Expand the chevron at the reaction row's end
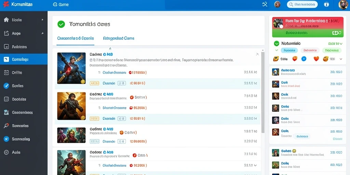The image size is (350, 175). 341,59
